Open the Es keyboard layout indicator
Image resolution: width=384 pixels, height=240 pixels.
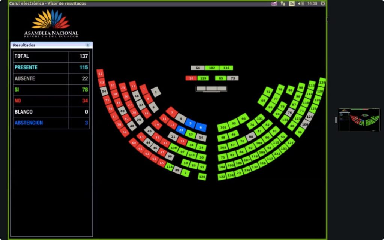[292, 3]
